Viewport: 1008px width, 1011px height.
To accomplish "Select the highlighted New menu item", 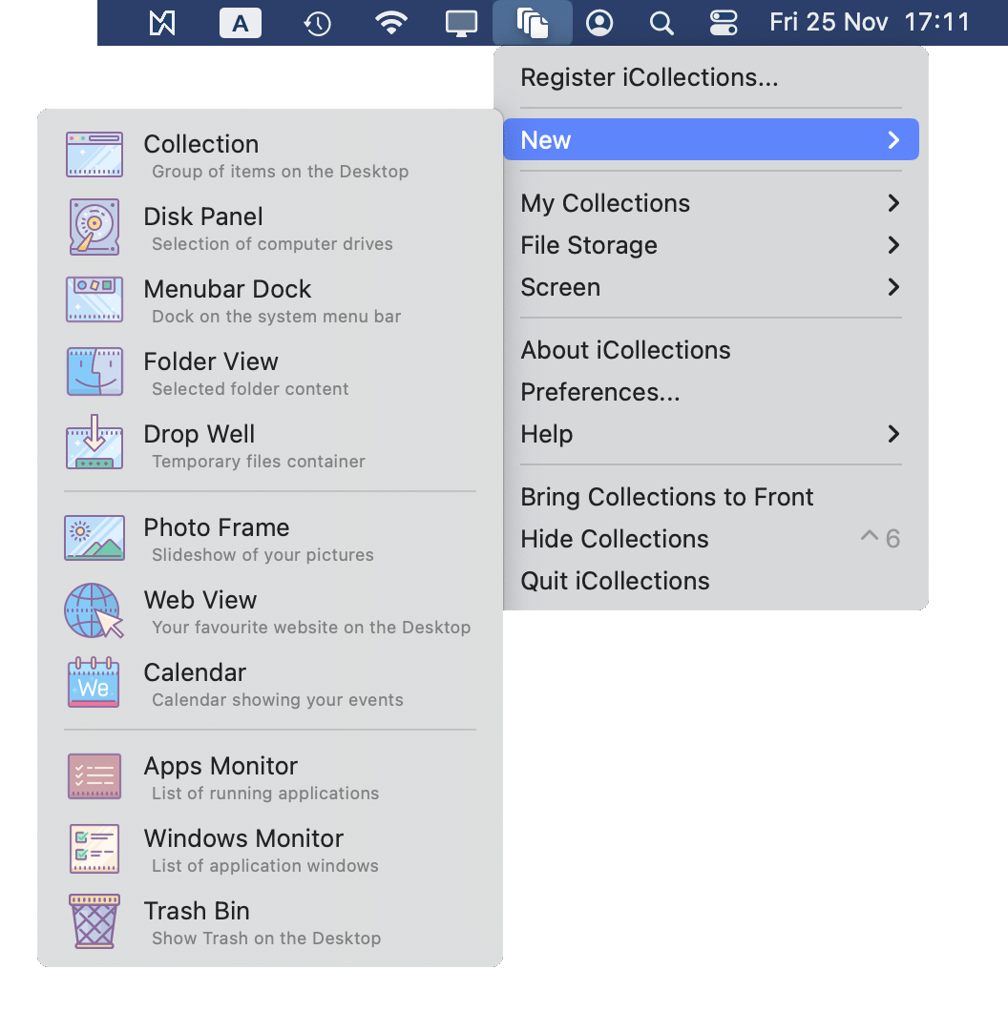I will 711,139.
